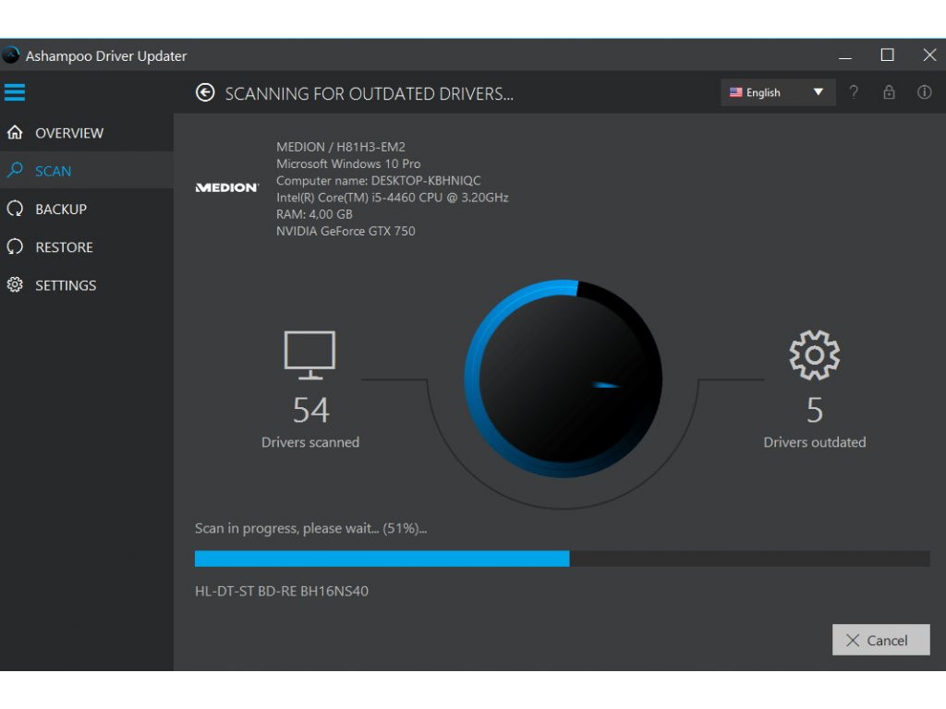946x709 pixels.
Task: Click the 54 drivers scanned count
Action: click(x=310, y=410)
